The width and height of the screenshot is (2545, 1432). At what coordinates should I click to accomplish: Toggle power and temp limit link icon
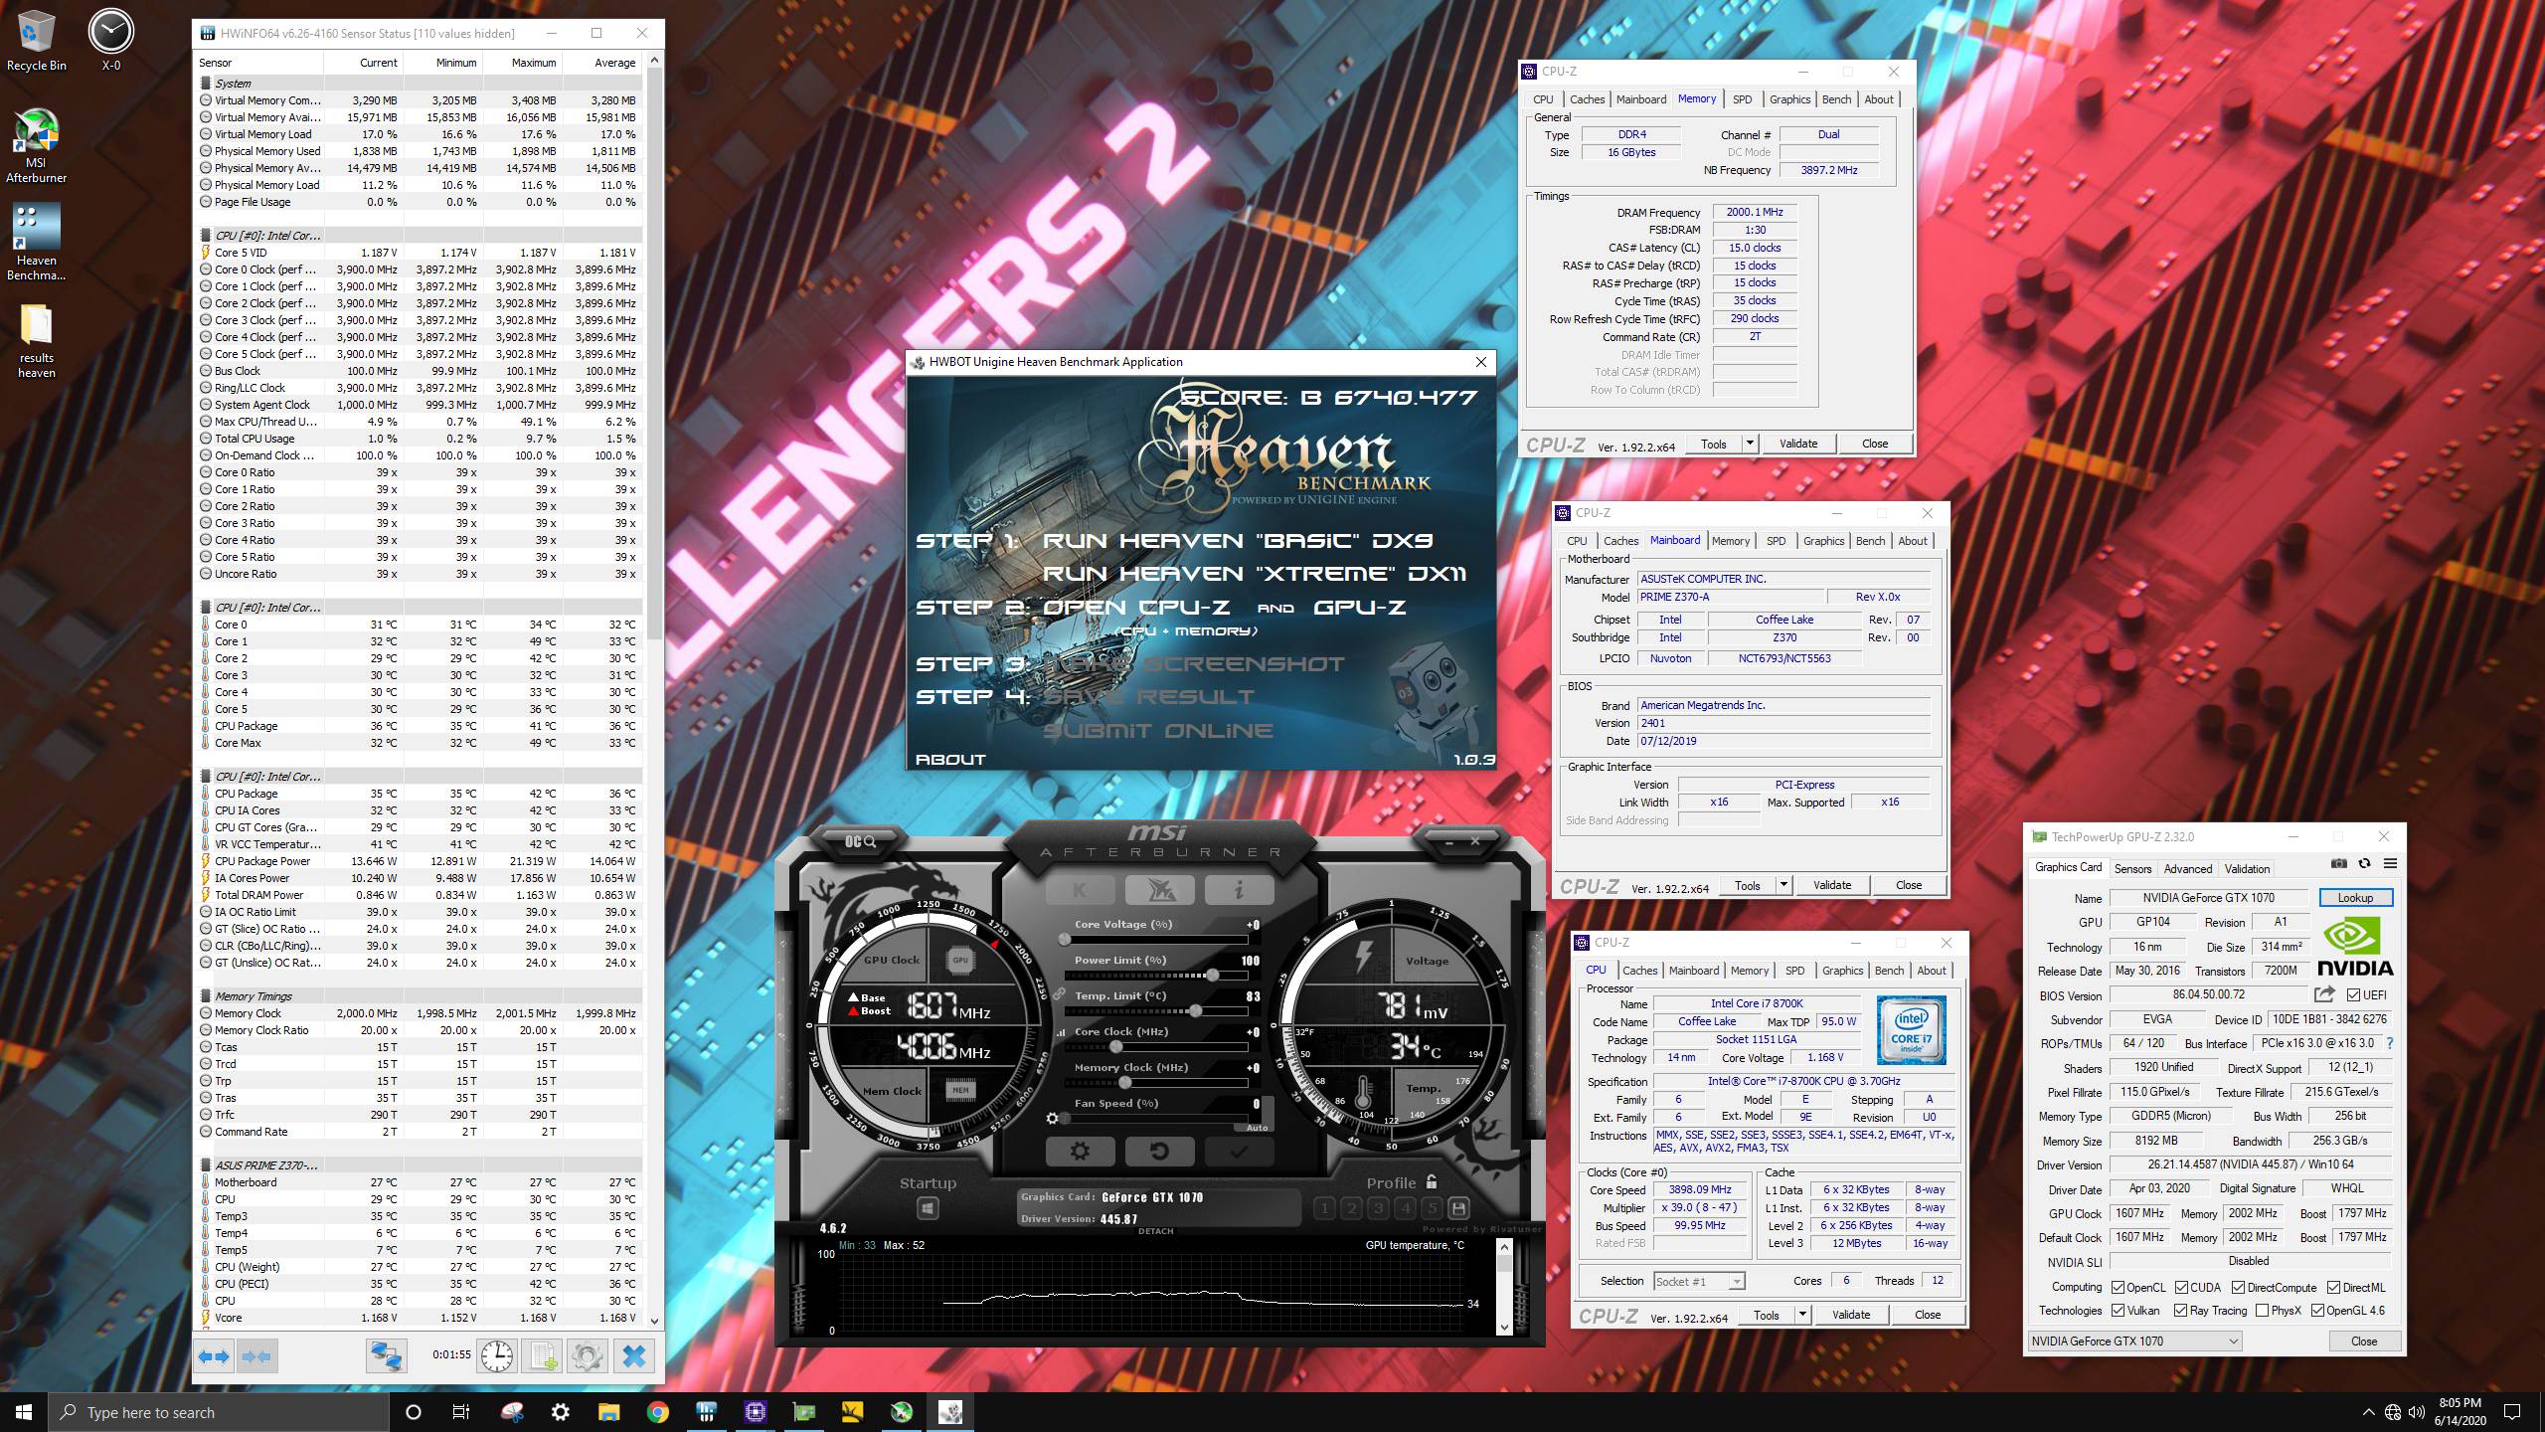[1059, 994]
